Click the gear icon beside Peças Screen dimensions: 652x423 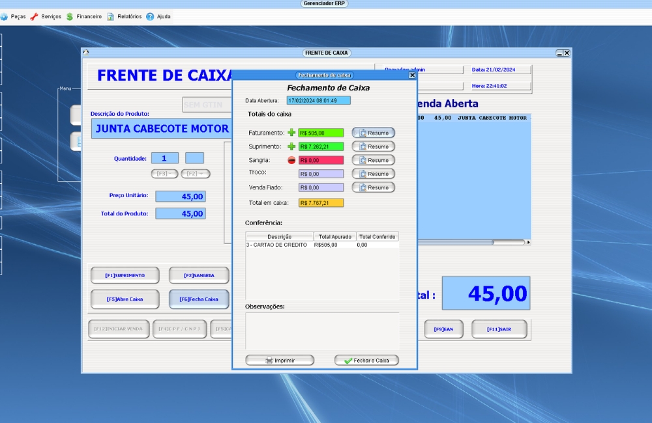pyautogui.click(x=4, y=17)
